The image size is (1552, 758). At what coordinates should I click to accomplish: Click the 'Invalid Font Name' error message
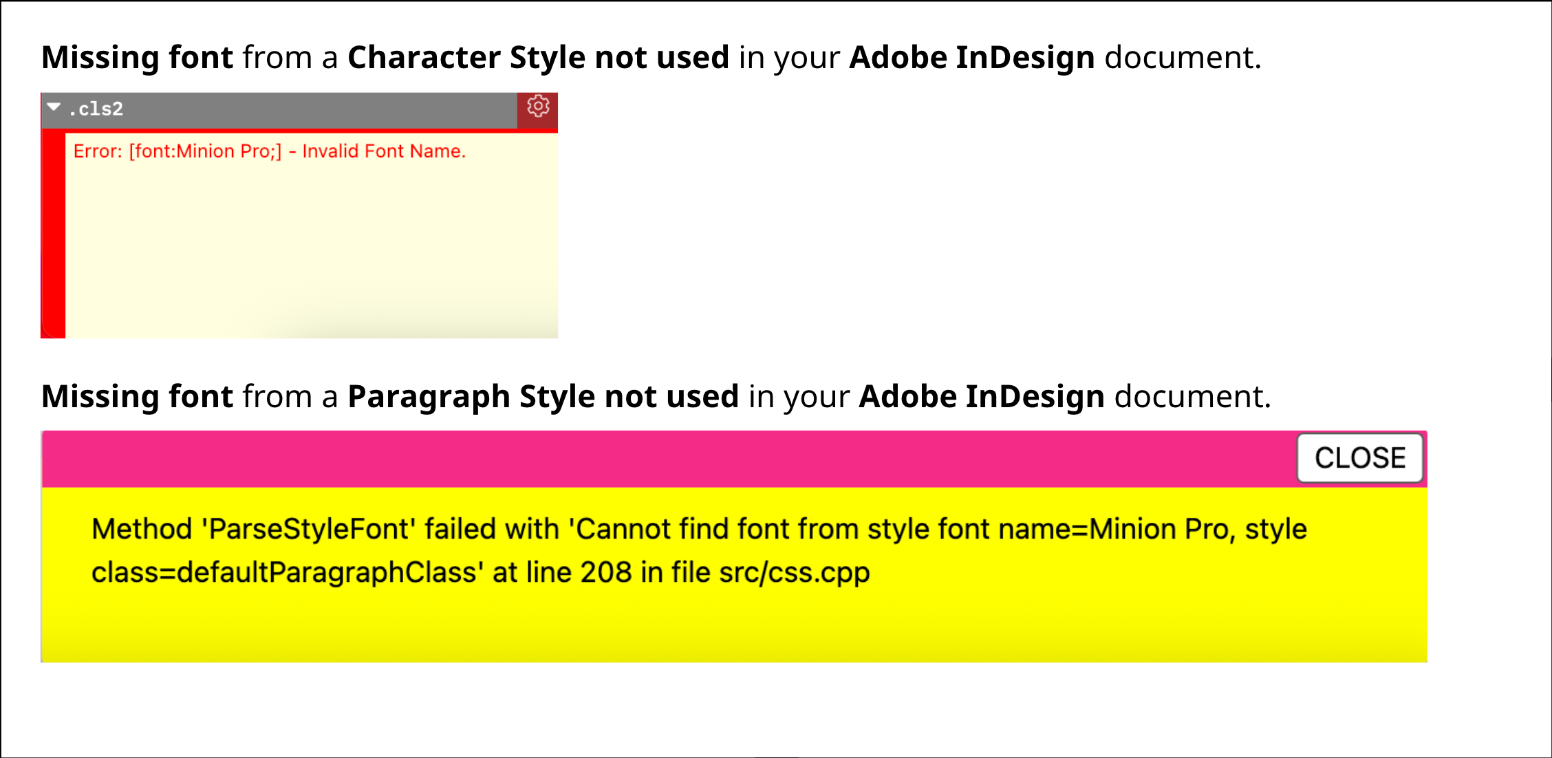[270, 151]
